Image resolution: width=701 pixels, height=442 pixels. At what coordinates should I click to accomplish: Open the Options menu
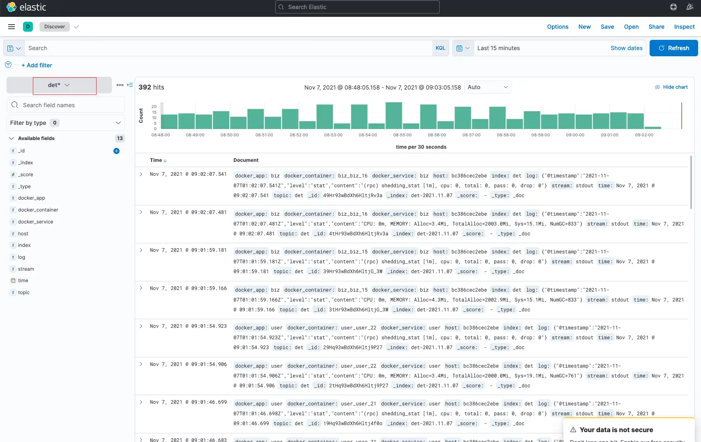(558, 27)
